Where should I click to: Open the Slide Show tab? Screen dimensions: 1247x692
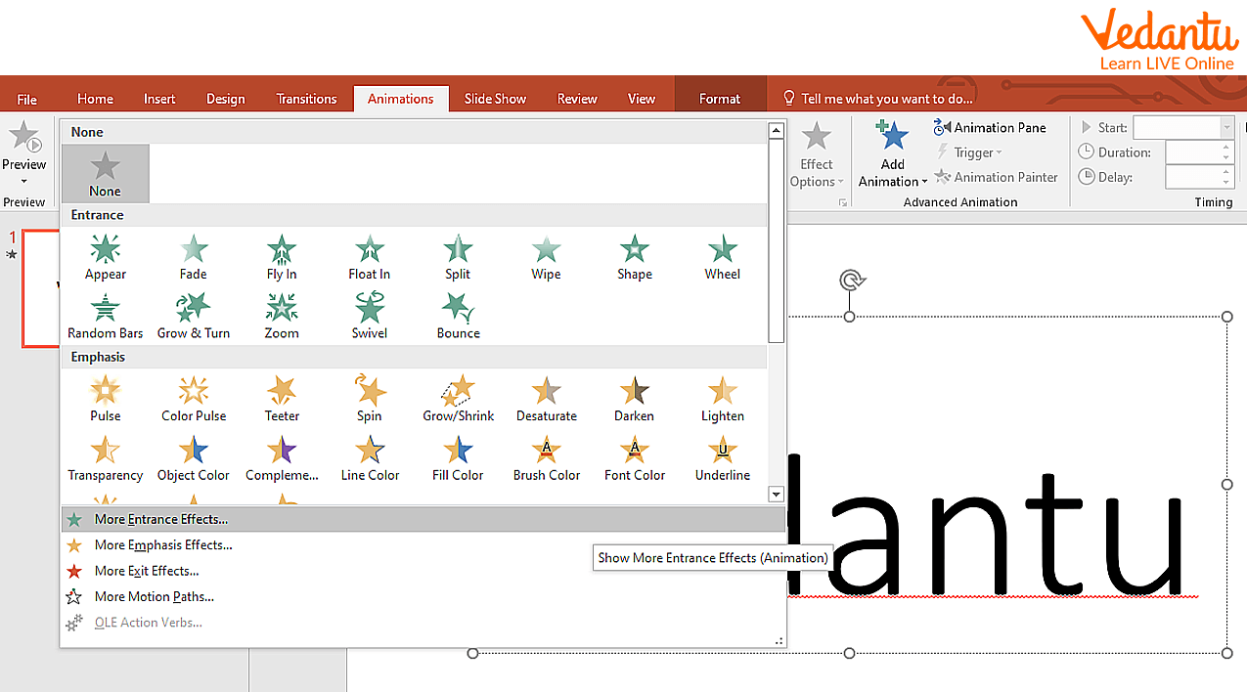495,99
